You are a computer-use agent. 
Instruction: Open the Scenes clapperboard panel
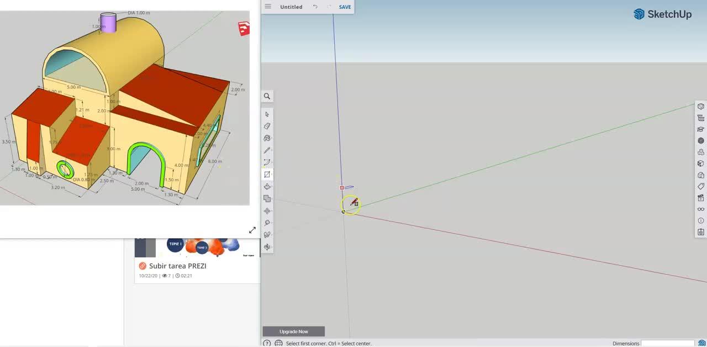[x=700, y=198]
